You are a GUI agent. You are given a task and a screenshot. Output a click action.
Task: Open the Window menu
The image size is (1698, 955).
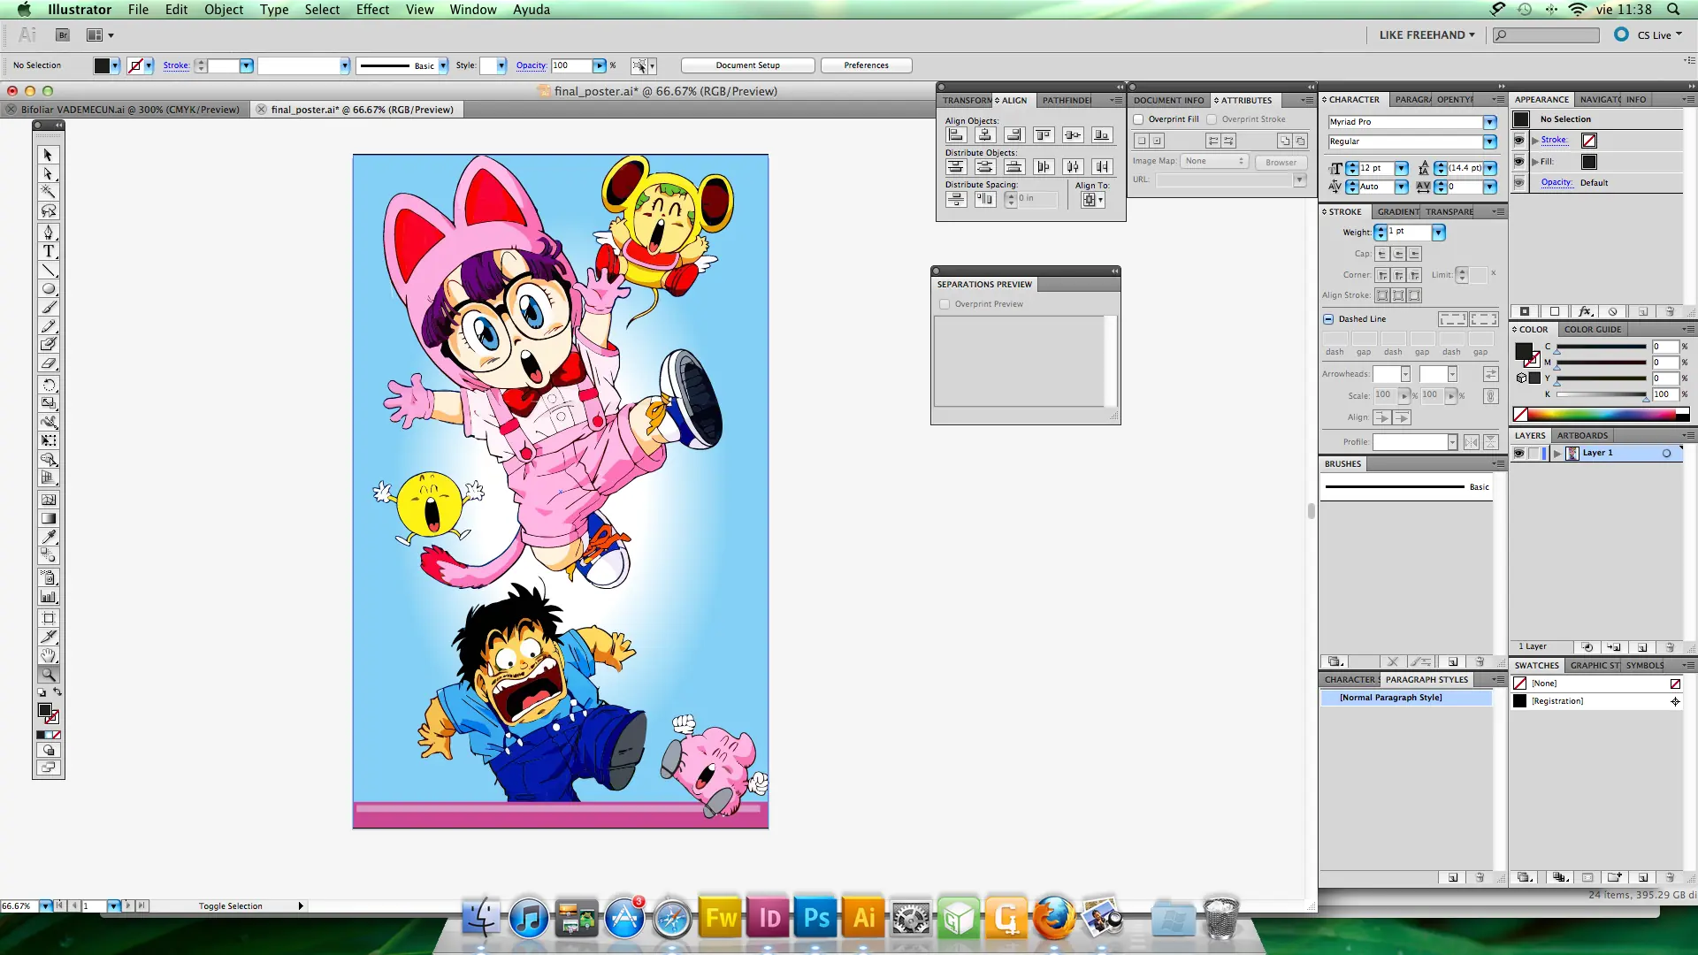tap(473, 10)
